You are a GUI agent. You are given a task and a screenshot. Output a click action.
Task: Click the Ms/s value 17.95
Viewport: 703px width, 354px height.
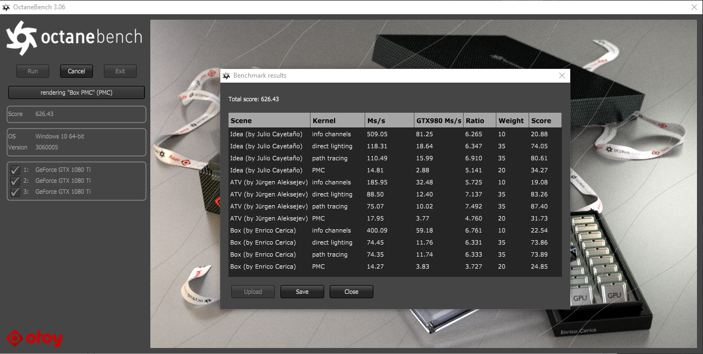(375, 218)
